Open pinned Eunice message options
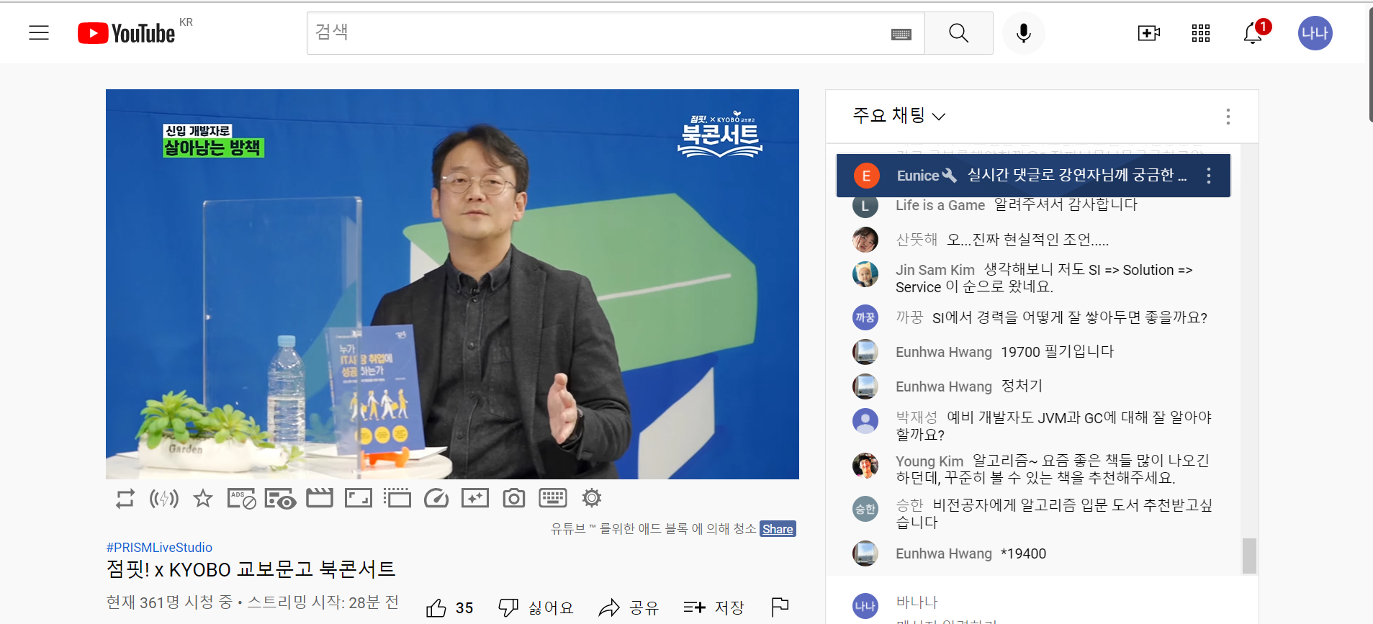Image resolution: width=1373 pixels, height=624 pixels. pos(1208,176)
